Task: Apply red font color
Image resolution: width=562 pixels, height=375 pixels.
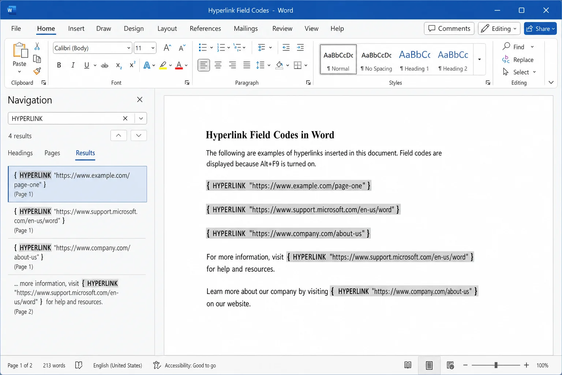Action: tap(179, 65)
